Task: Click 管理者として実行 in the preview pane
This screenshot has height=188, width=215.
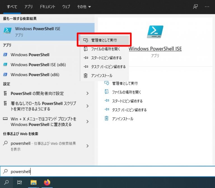Action: [x=125, y=83]
